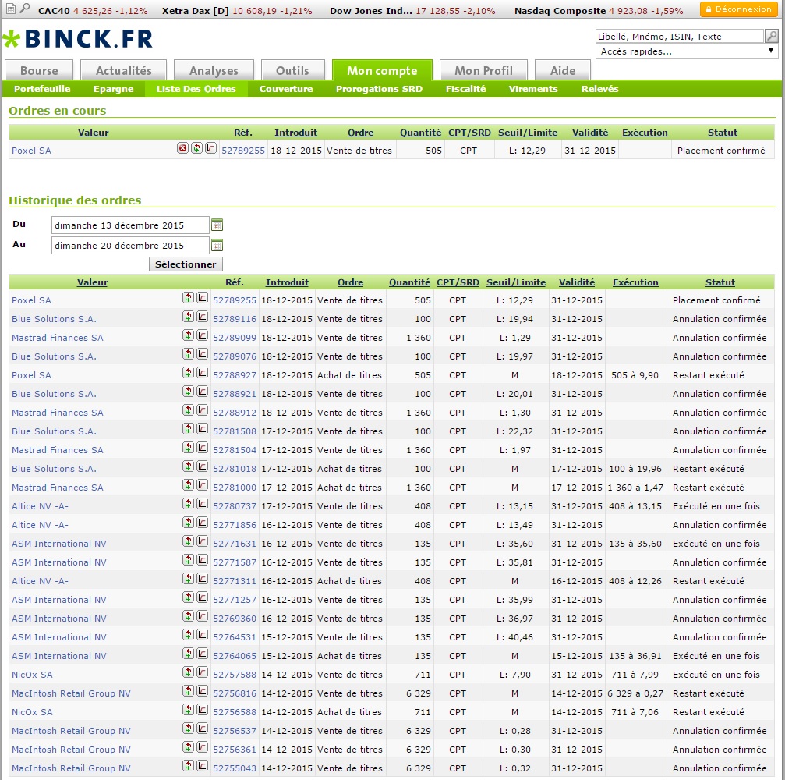
Task: Click green arrows icon in Ordres en cours row
Action: click(197, 148)
